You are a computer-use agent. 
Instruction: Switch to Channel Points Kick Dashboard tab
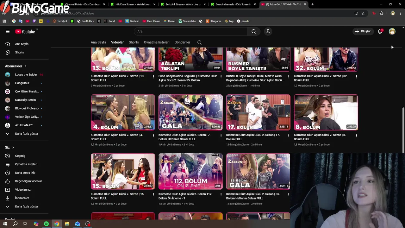(x=82, y=4)
